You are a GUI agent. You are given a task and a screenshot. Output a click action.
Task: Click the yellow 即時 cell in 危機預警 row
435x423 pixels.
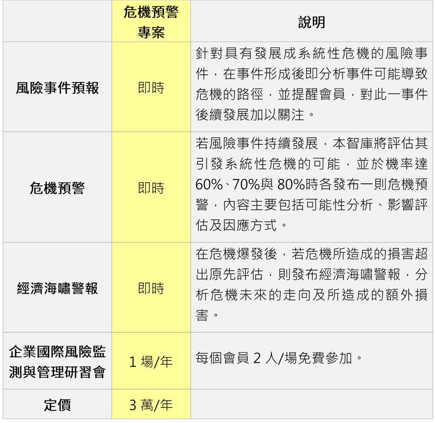(151, 188)
